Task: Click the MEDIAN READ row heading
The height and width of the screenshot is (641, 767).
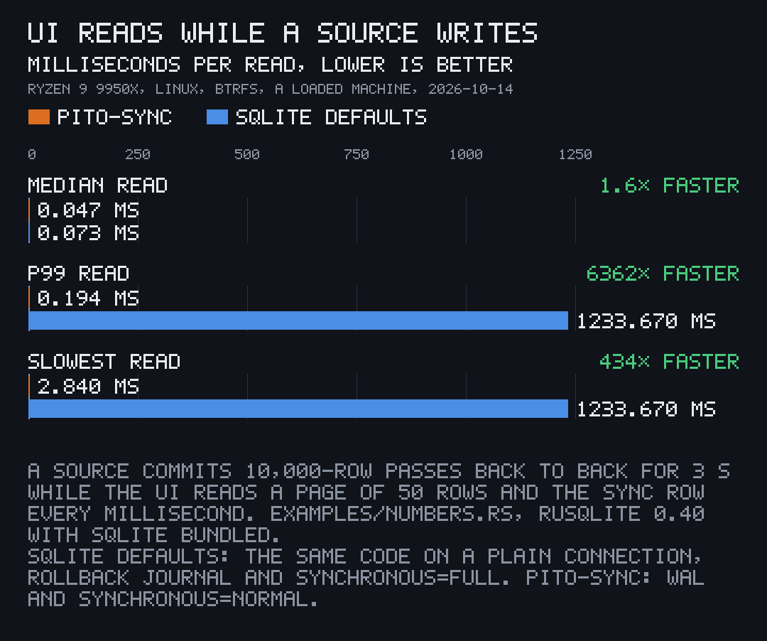Action: [98, 186]
